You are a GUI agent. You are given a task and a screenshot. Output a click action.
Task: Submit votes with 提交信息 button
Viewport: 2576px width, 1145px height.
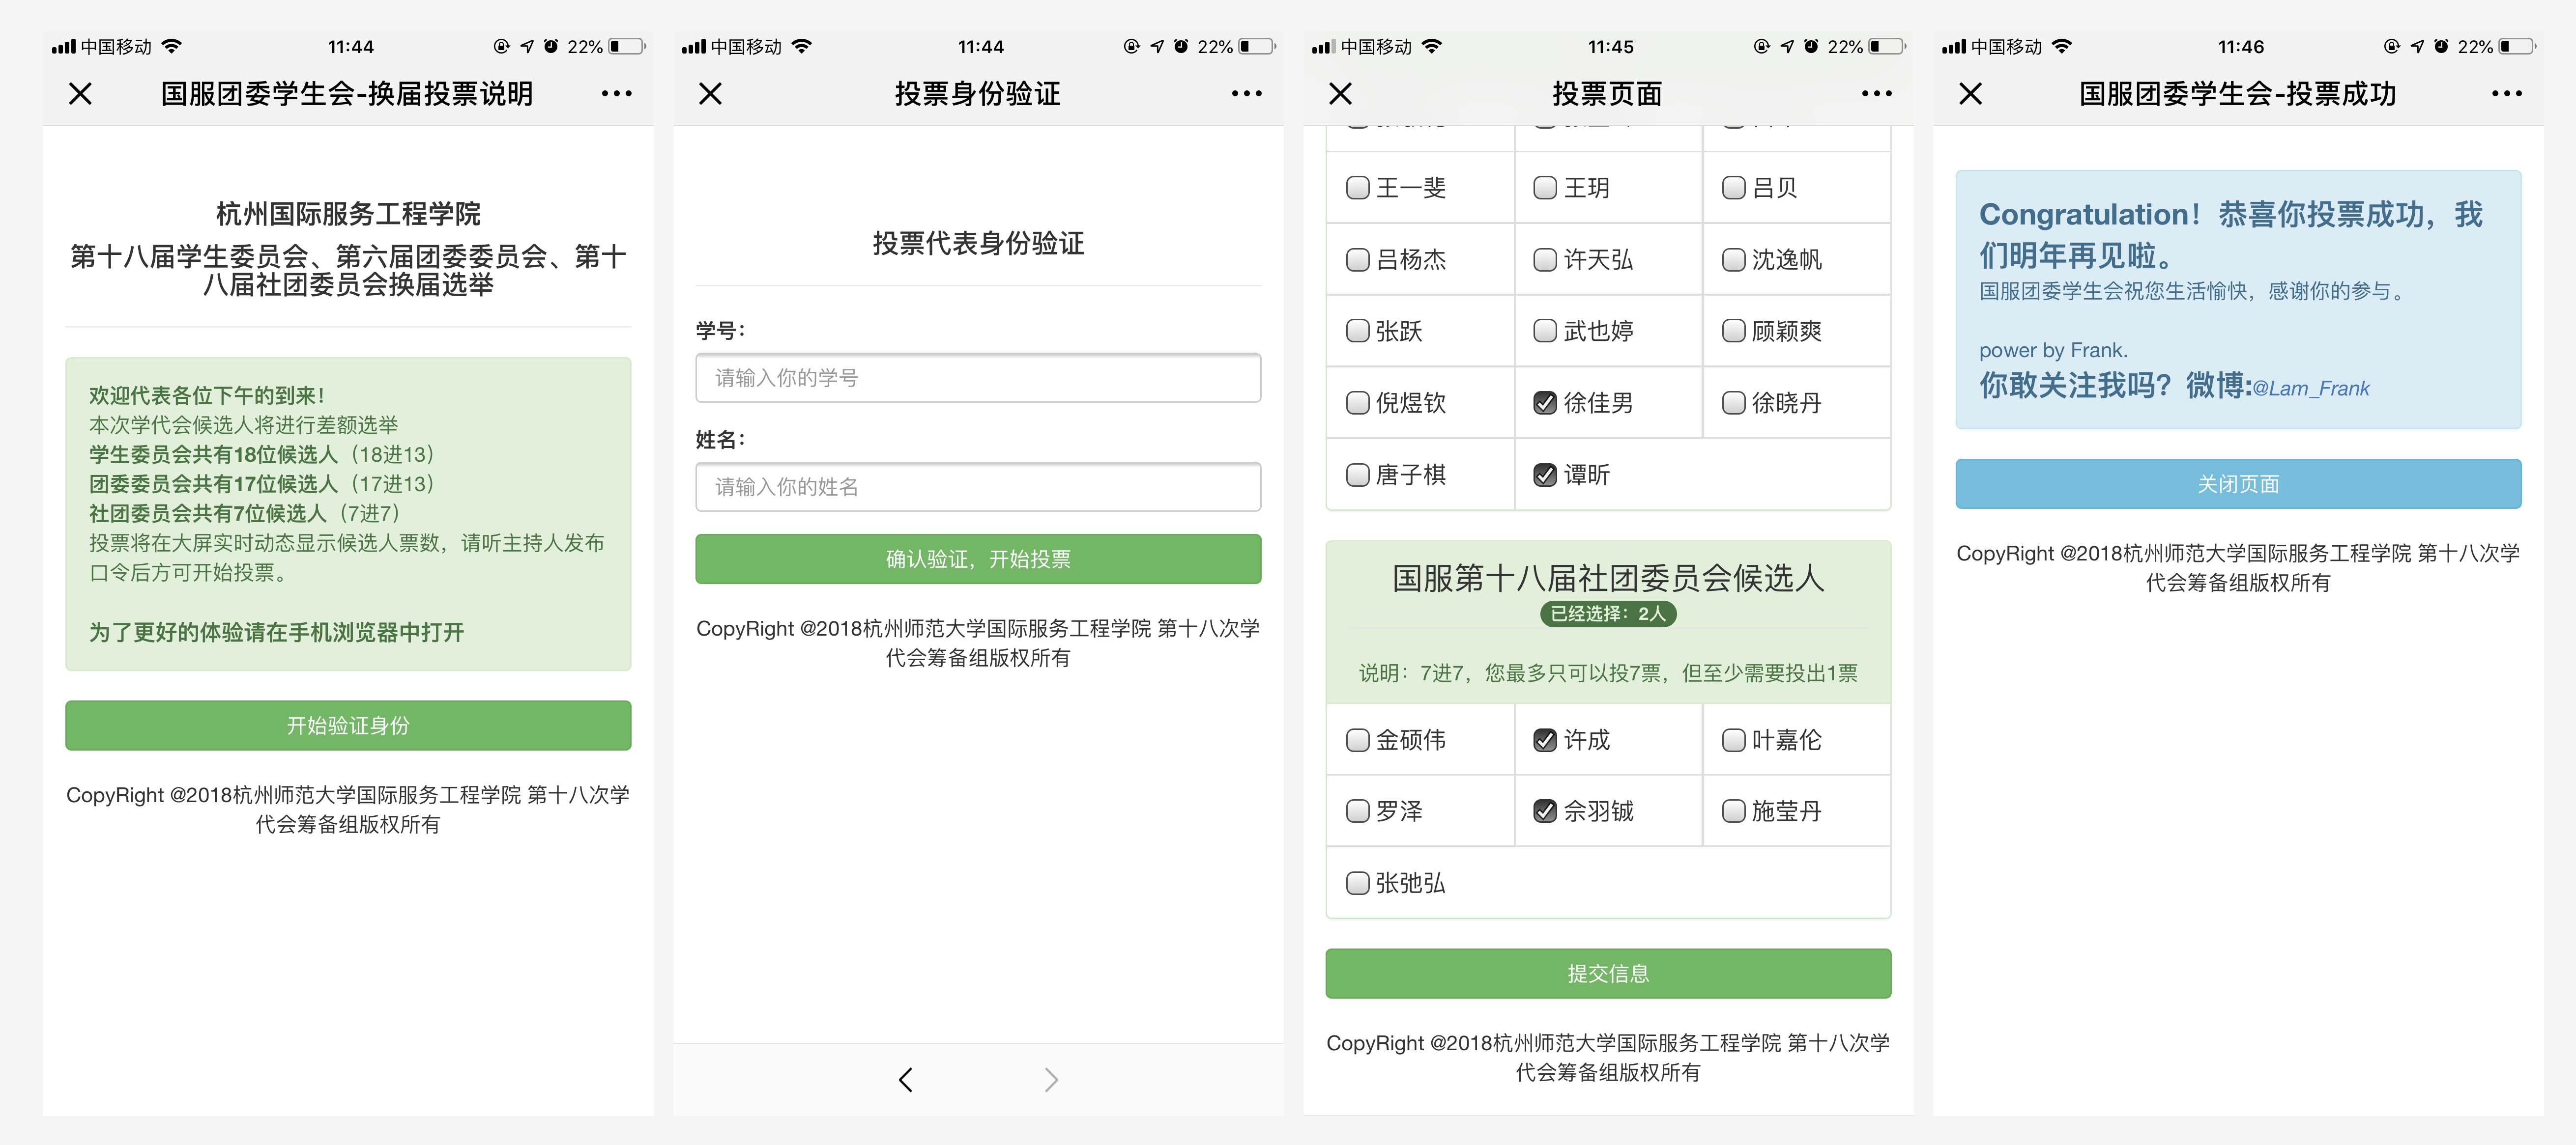point(1608,973)
